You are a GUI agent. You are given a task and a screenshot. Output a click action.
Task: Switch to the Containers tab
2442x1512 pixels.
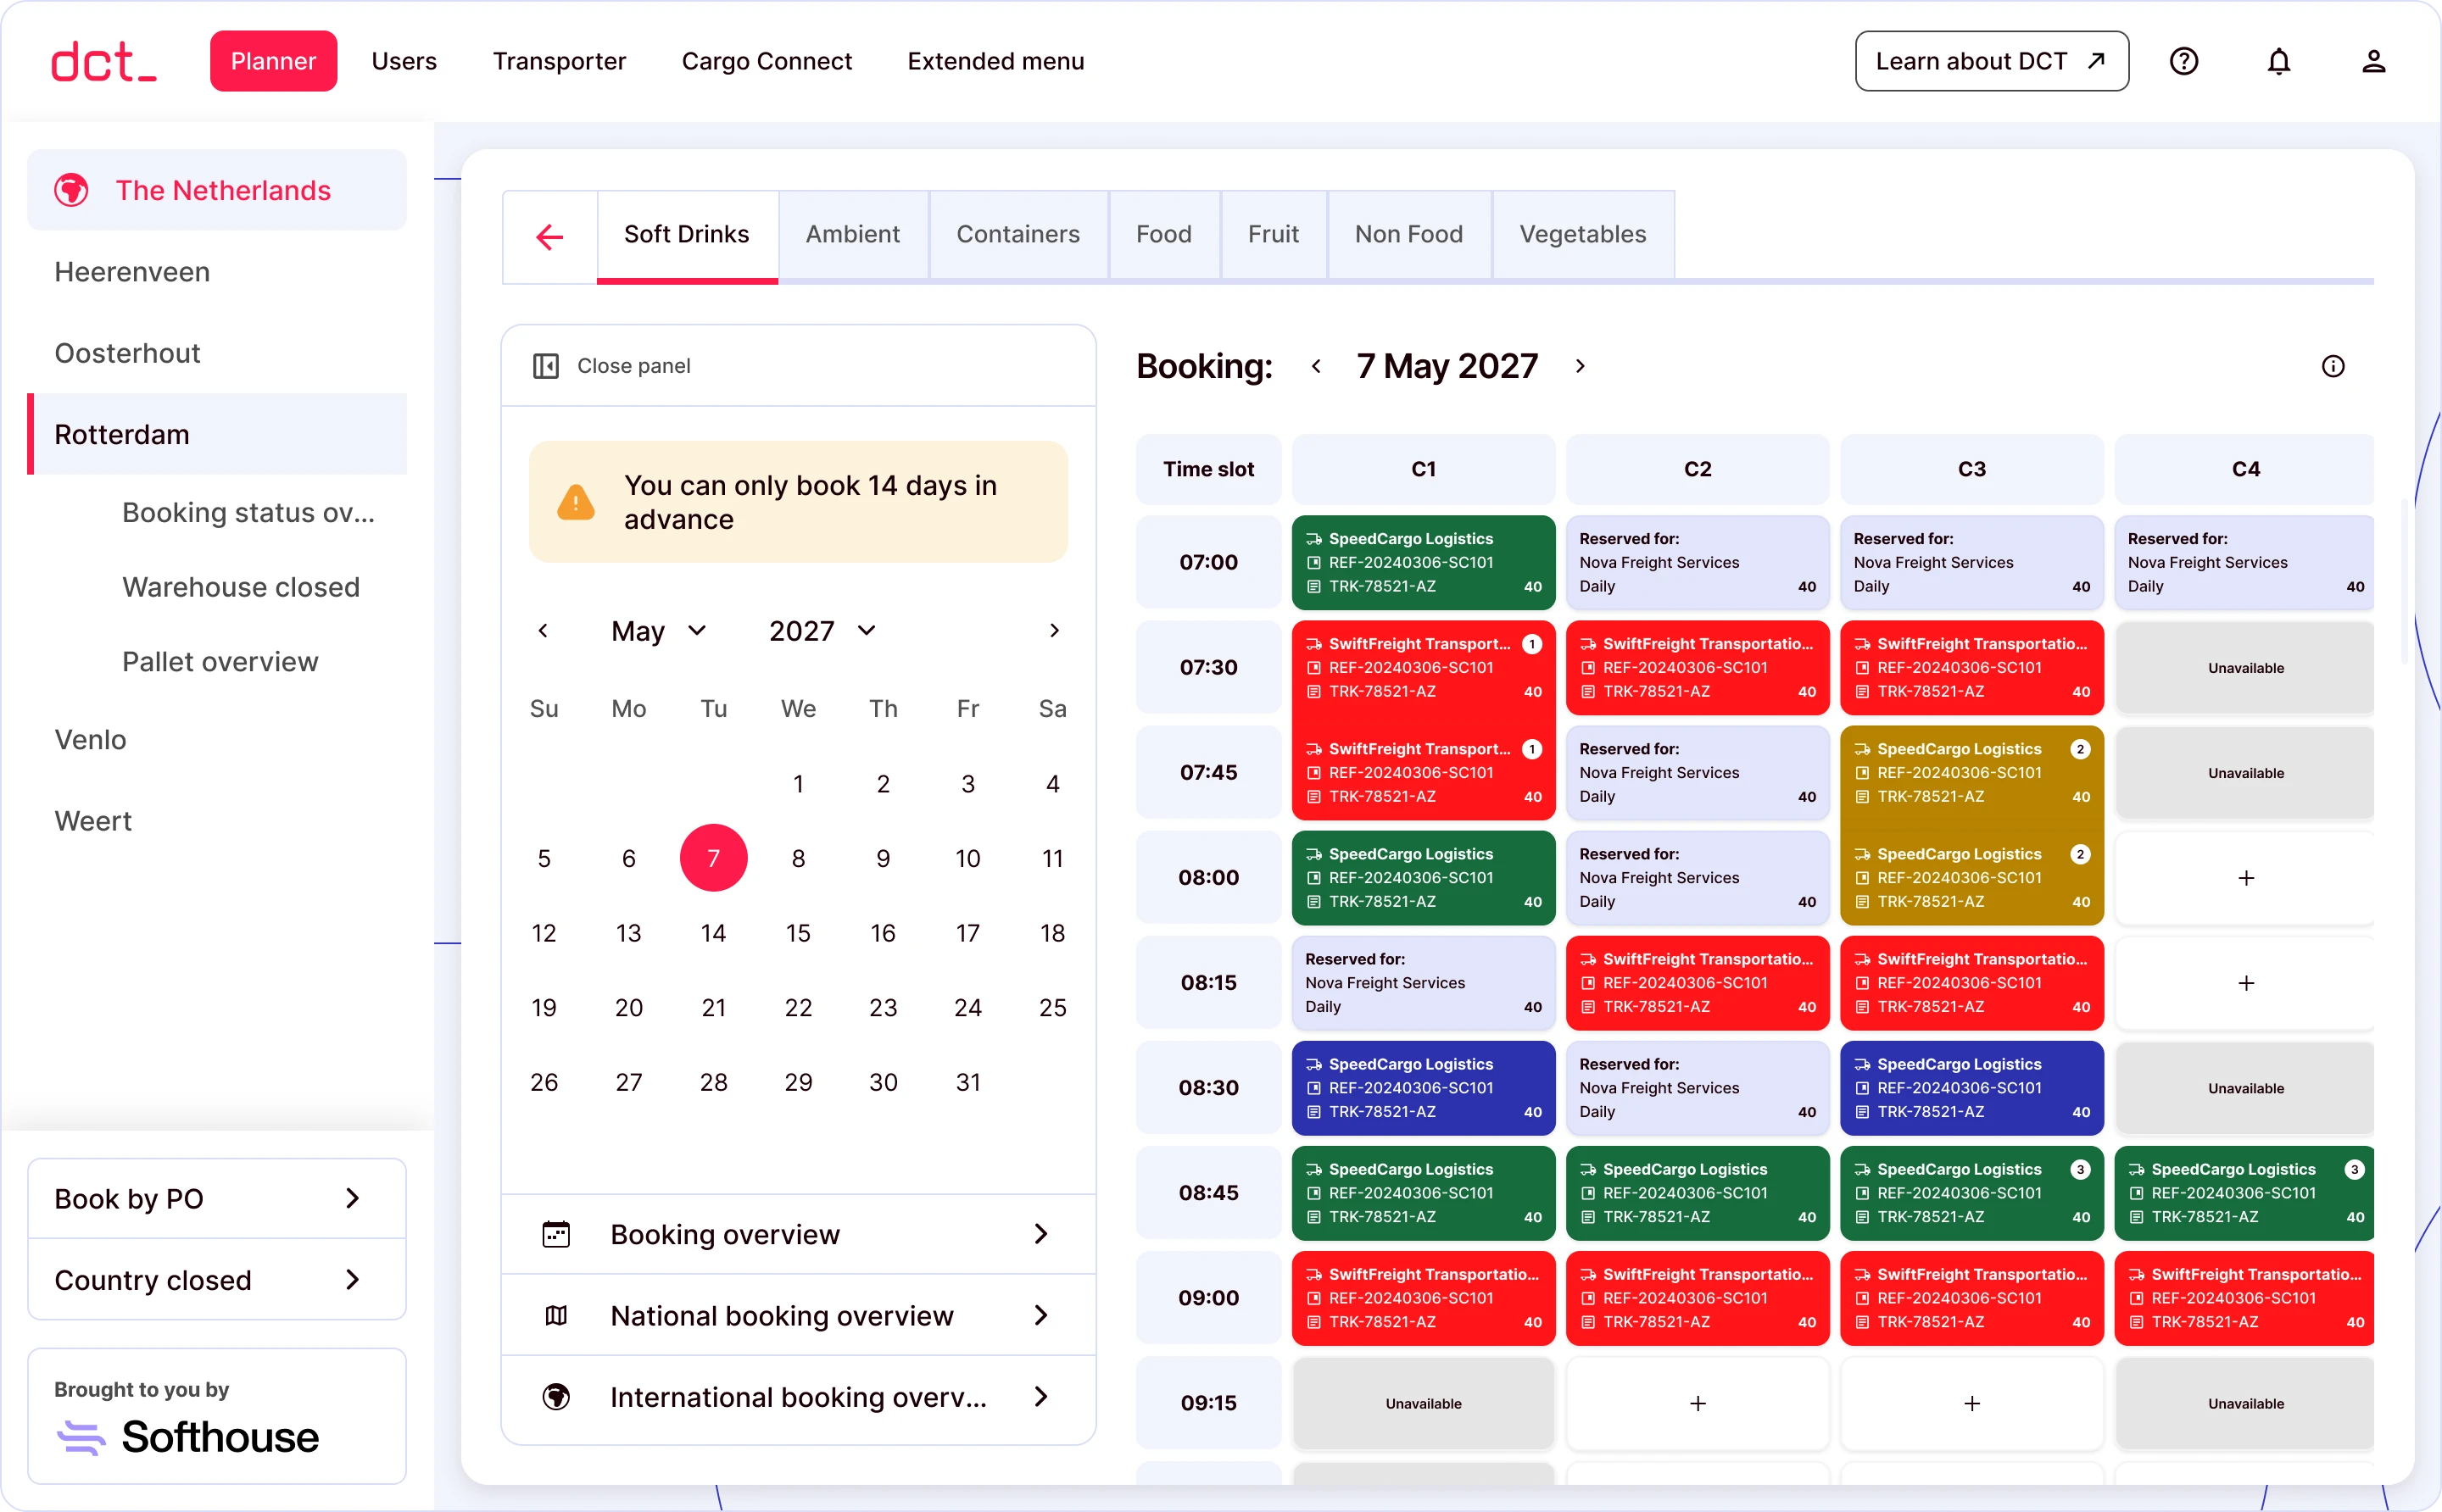[x=1017, y=234]
